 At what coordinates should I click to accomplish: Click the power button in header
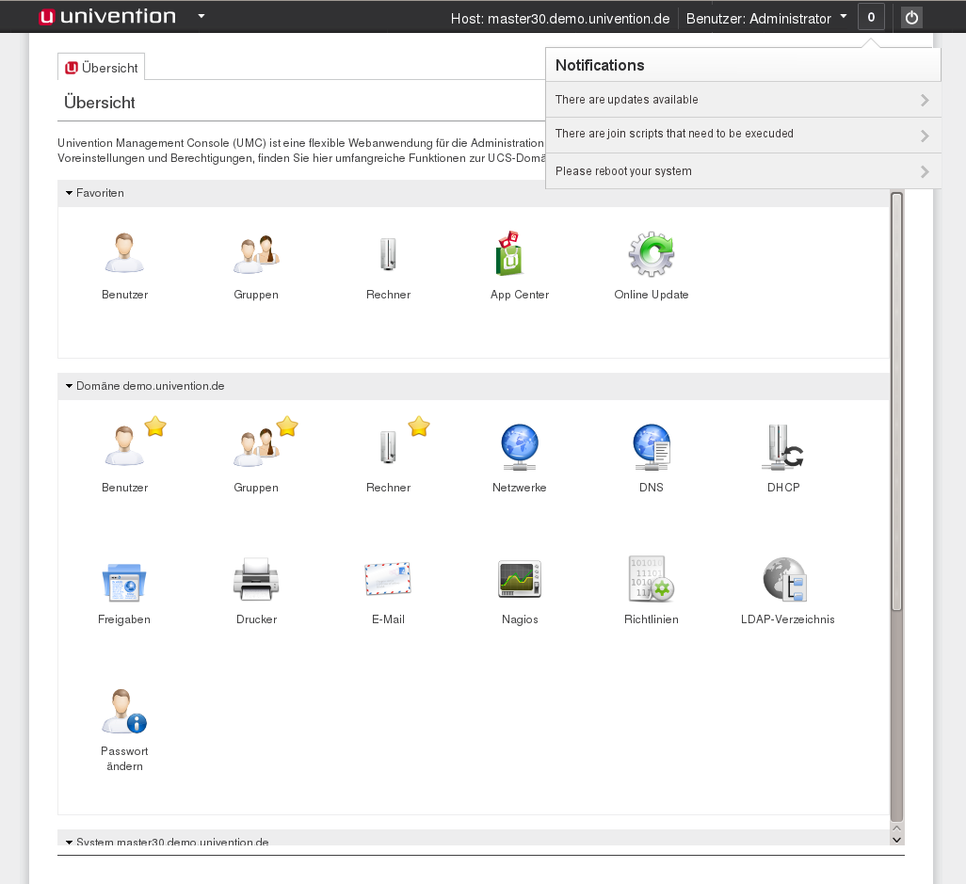pos(910,18)
